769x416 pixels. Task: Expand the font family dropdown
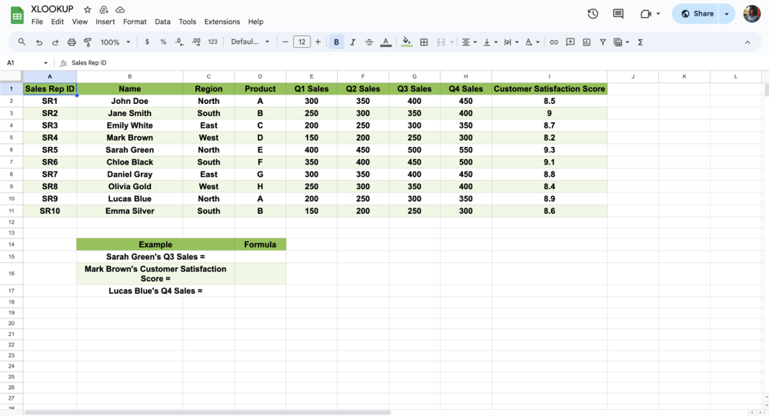[251, 42]
